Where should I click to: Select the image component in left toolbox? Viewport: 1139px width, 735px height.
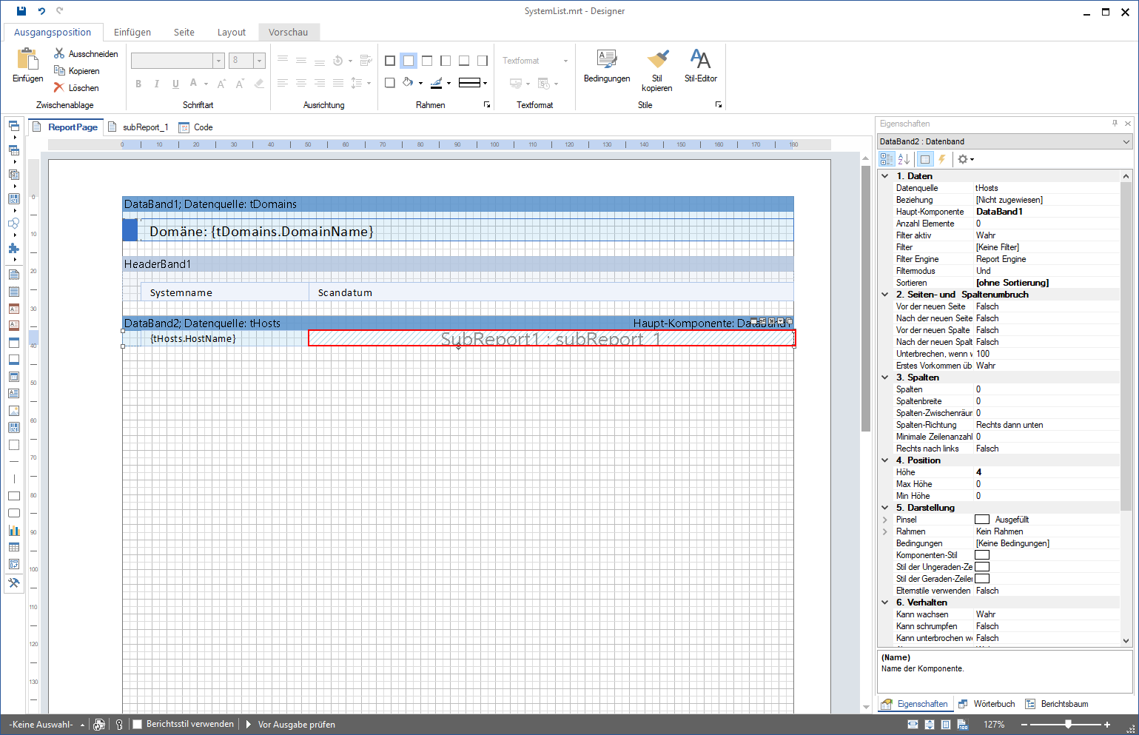[x=14, y=411]
